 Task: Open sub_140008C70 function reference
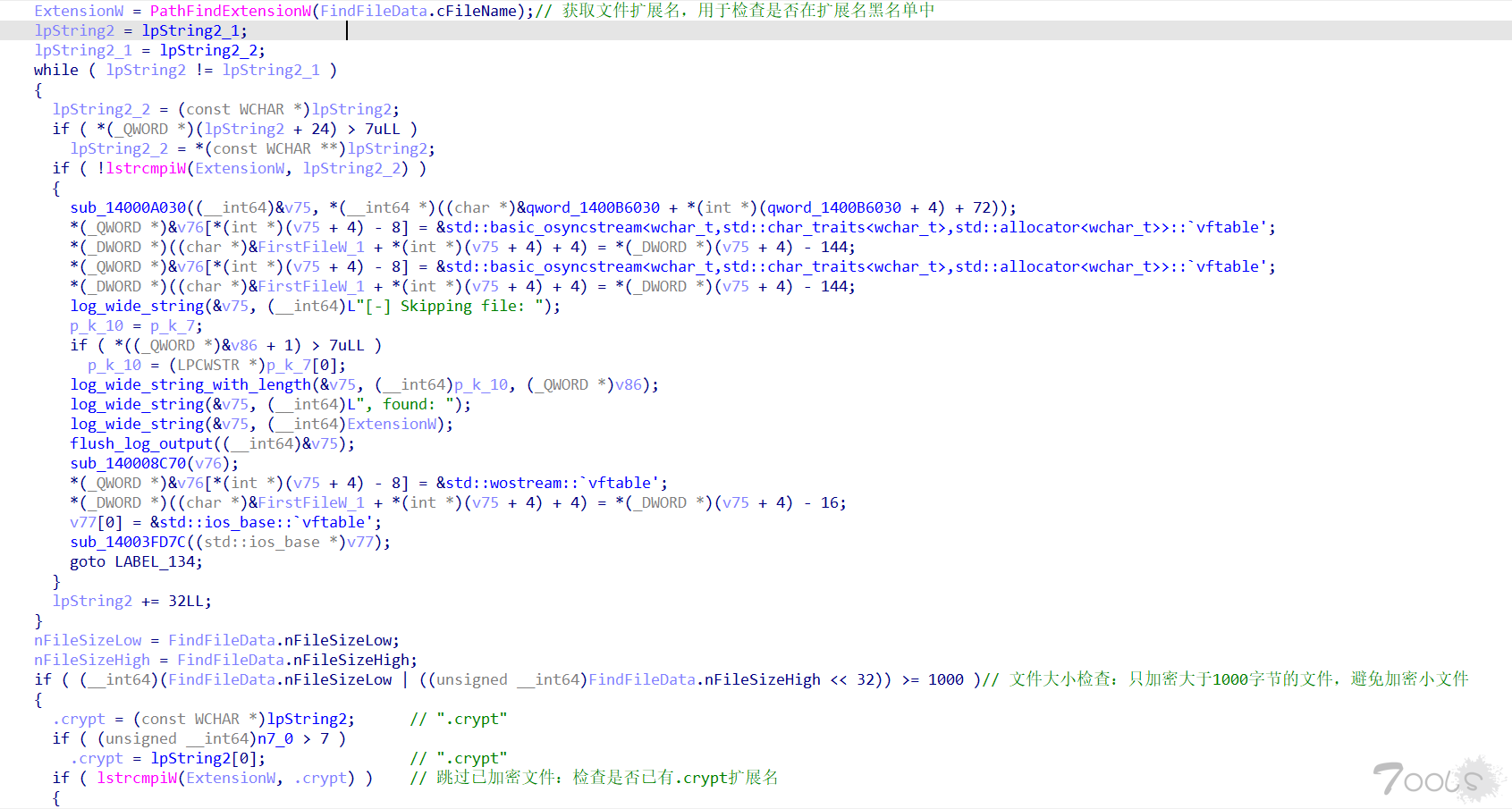(x=128, y=463)
